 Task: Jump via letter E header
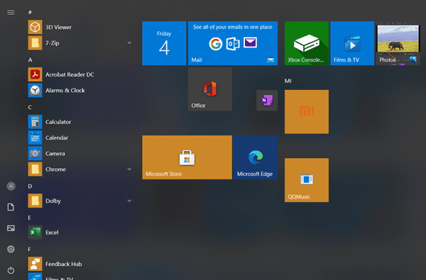tap(29, 218)
